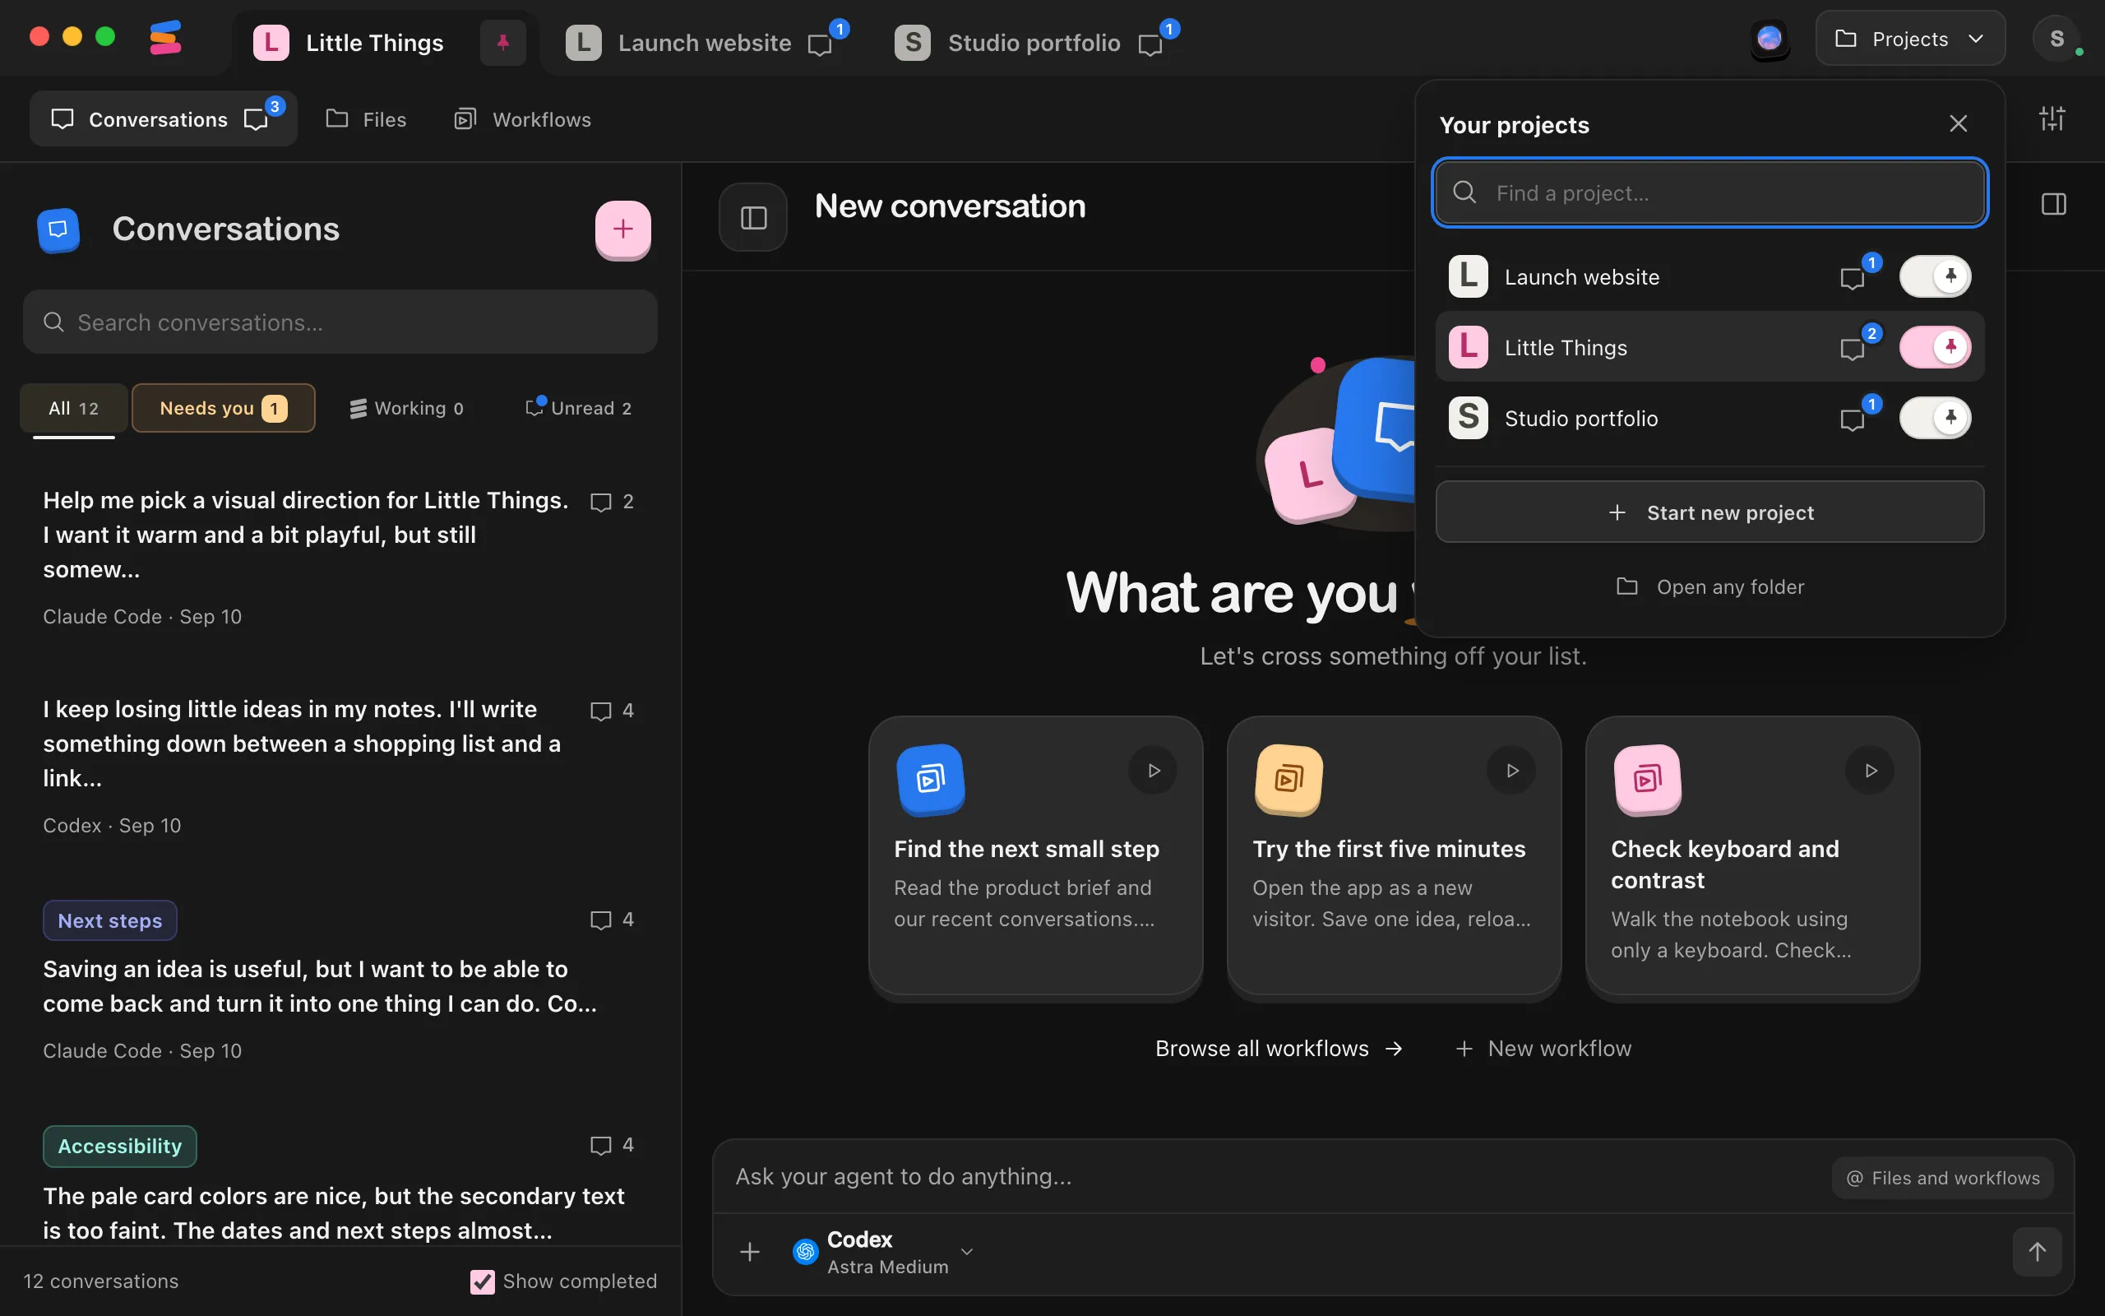
Task: Select the Unread filter
Action: pos(580,408)
